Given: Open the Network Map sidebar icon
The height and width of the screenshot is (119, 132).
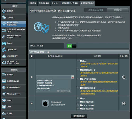Looking at the screenshot, I should tap(4, 11).
